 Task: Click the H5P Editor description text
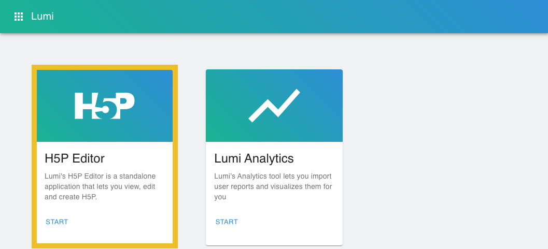click(x=100, y=186)
